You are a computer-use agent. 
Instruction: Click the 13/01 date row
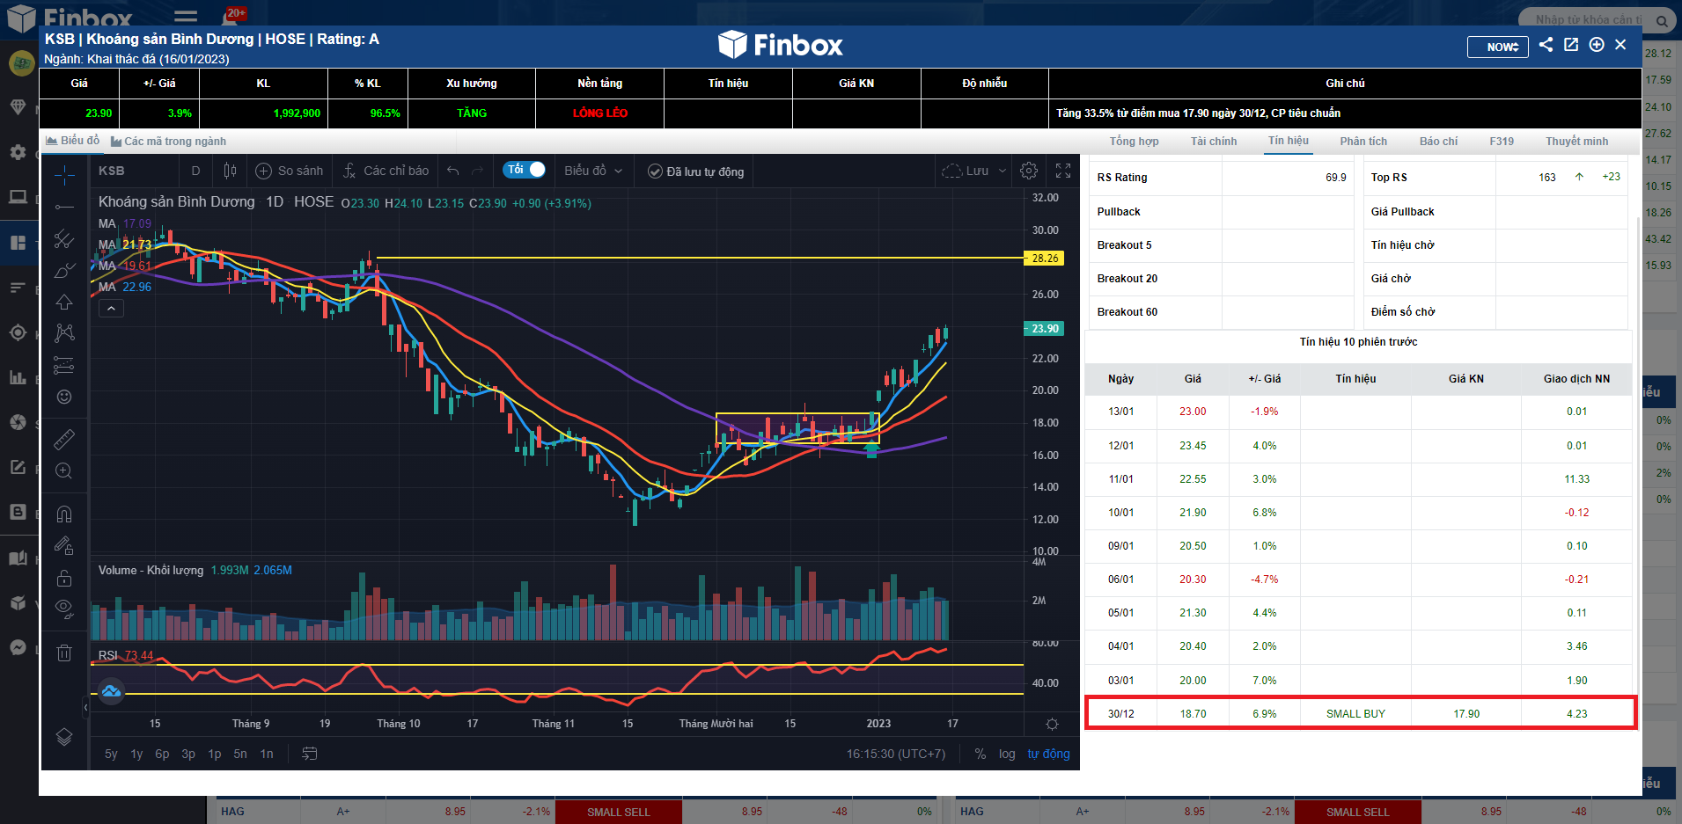click(1359, 412)
